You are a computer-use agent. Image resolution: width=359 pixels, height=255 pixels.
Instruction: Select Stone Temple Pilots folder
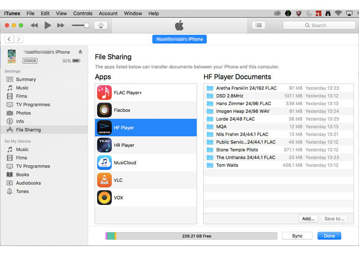(x=279, y=150)
